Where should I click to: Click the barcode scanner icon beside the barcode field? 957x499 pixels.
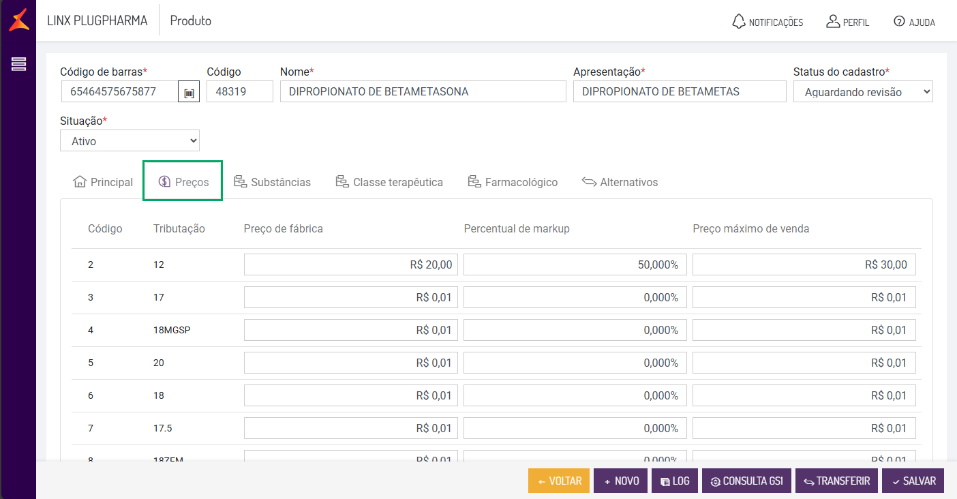(189, 92)
